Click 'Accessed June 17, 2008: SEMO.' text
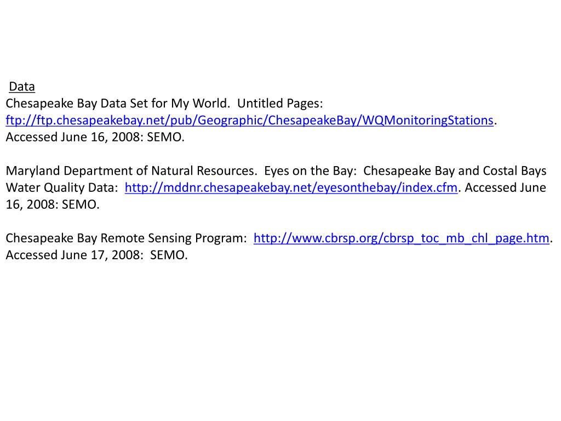This screenshot has height=421, width=561. [x=96, y=255]
